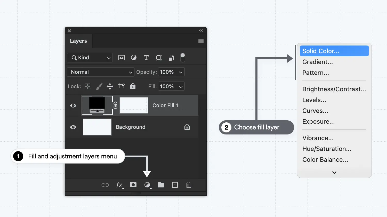This screenshot has height=217, width=387.
Task: Create a new group folder icon
Action: [x=161, y=185]
